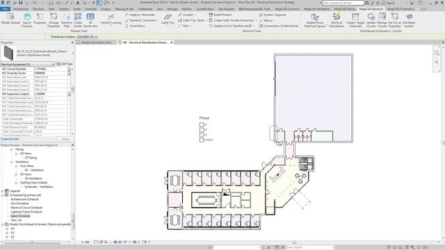Click Connections to Mechanical tool
445x250 pixels.
click(x=278, y=26)
